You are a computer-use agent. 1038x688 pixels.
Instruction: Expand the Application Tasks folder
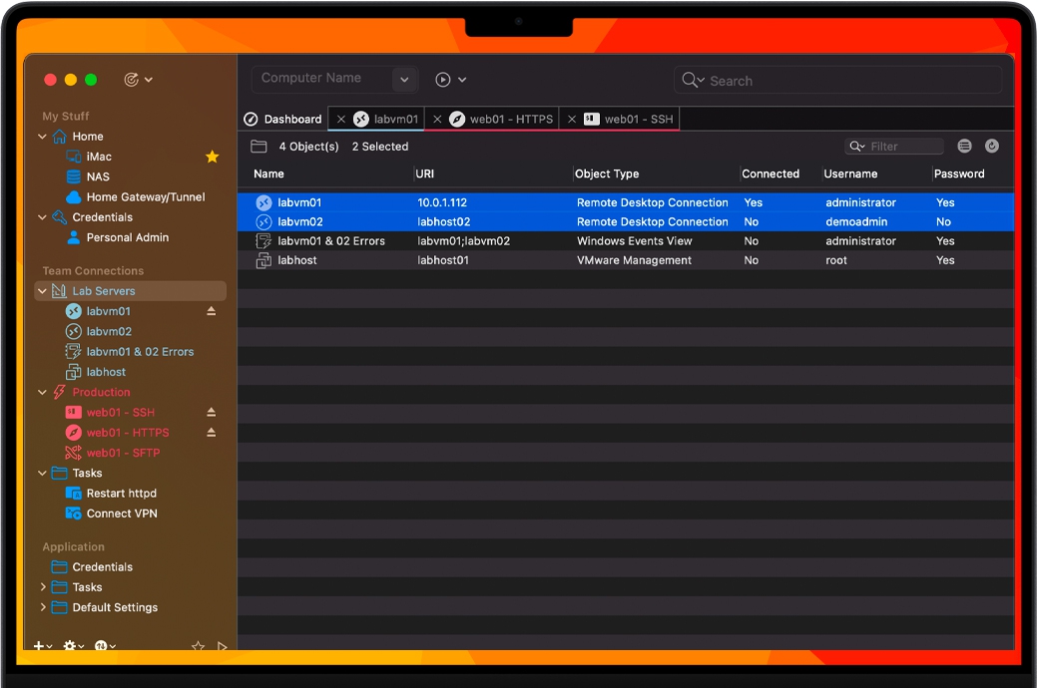pos(43,587)
